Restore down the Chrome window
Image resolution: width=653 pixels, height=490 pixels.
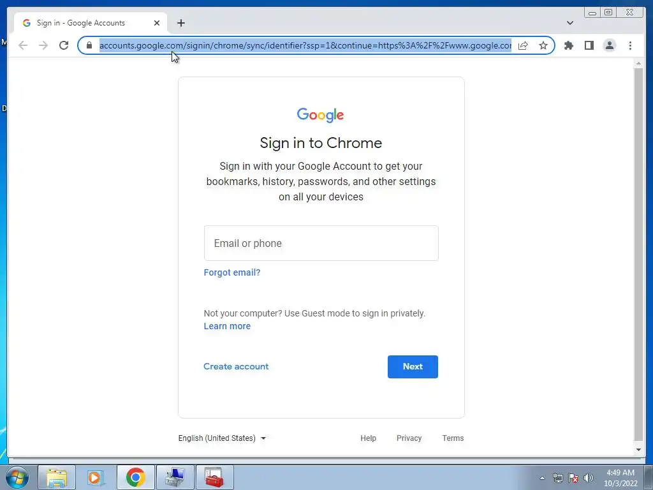(x=608, y=13)
